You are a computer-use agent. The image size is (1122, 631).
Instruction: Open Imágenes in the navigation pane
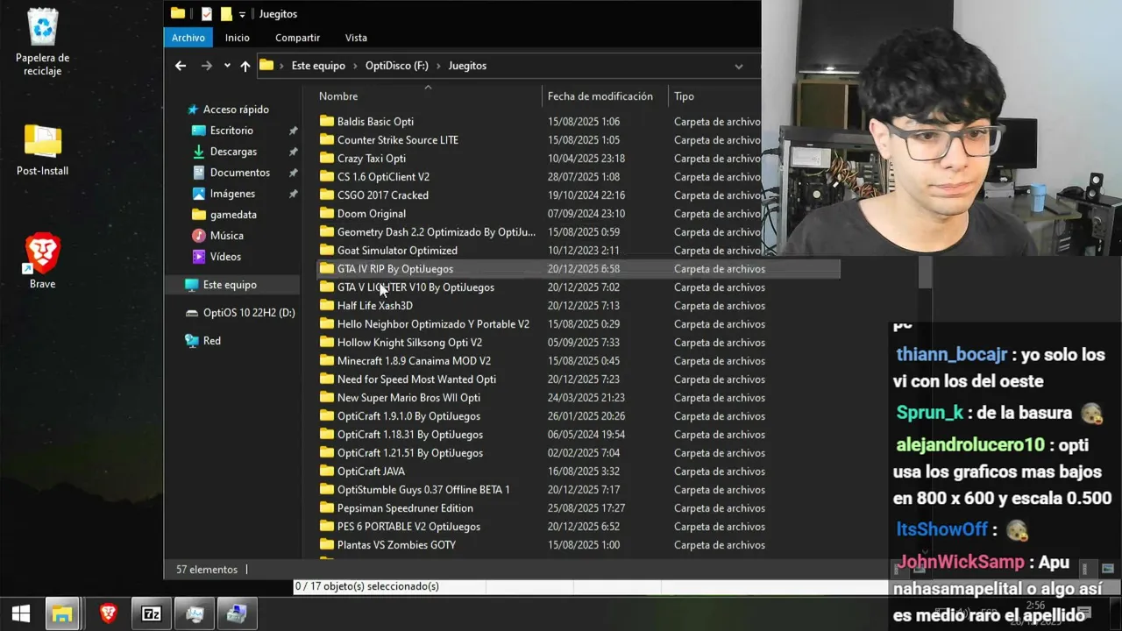pos(232,194)
